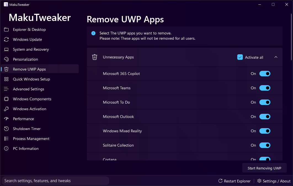Click the Remove UWP Apps page heading

point(125,19)
